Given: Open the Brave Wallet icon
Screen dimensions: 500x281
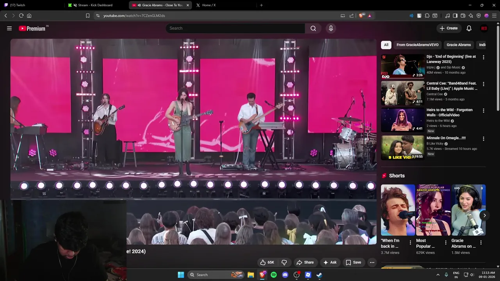Looking at the screenshot, I should (x=463, y=16).
